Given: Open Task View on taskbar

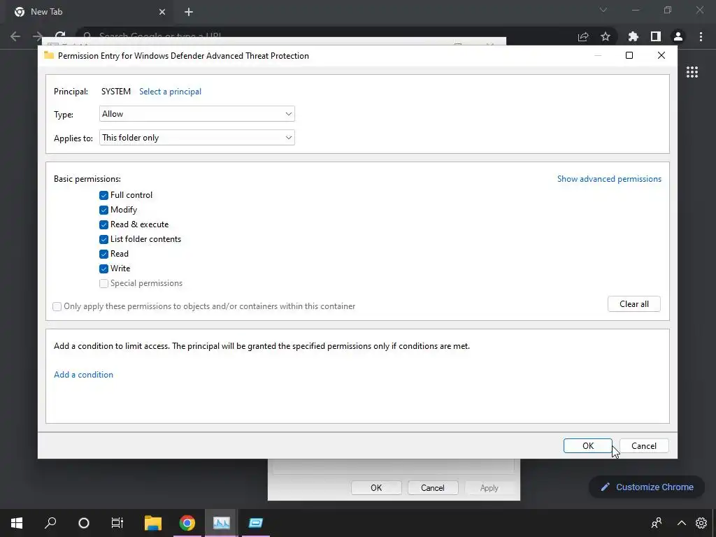Looking at the screenshot, I should (x=117, y=523).
